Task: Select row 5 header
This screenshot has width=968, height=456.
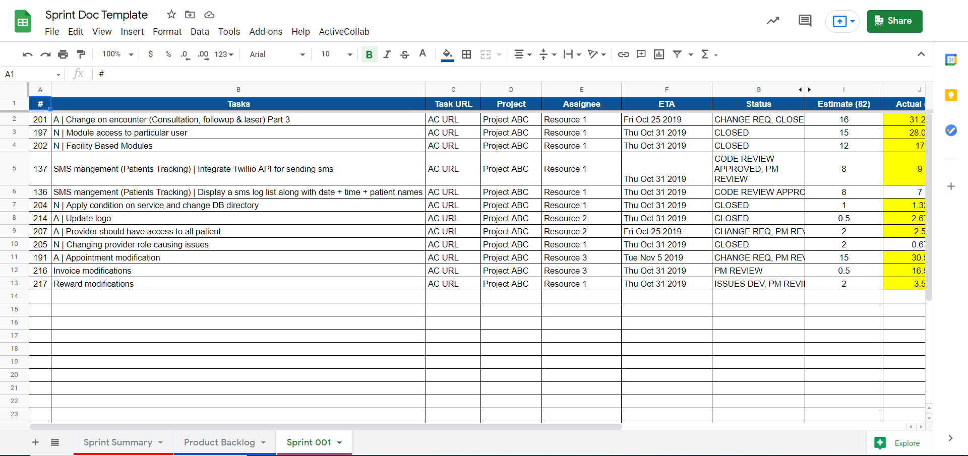Action: (14, 168)
